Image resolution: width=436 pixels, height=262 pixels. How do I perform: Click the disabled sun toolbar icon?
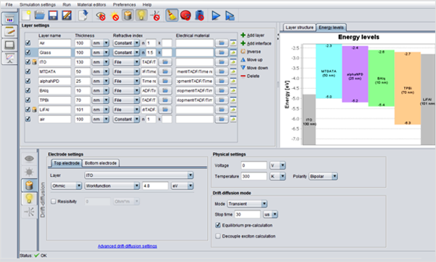coord(114,15)
